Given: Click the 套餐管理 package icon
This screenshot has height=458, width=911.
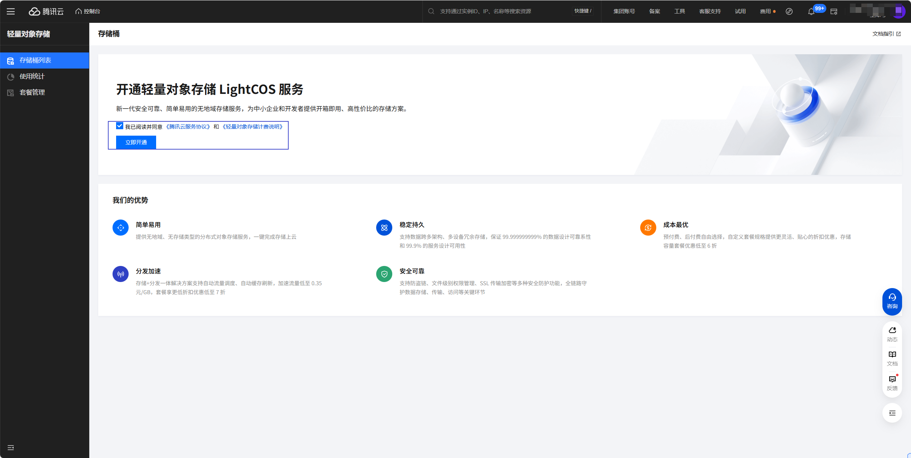Looking at the screenshot, I should 11,93.
